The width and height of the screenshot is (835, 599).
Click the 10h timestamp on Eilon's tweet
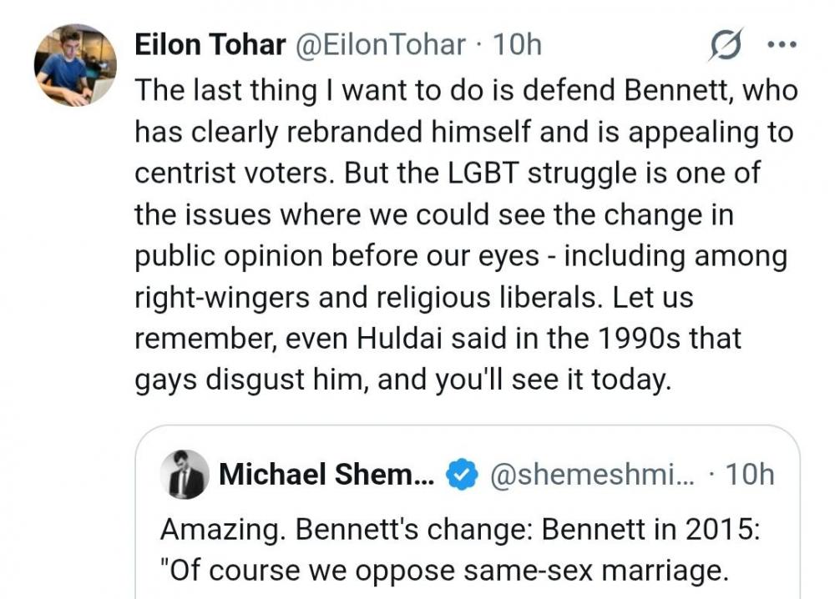pos(517,45)
